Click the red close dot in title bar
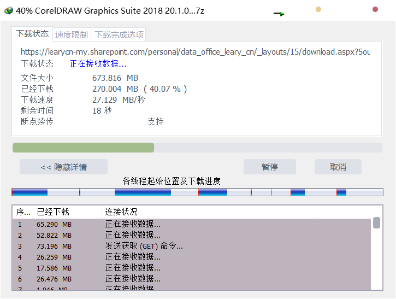Screen dimensions: 396x299 [x=375, y=9]
